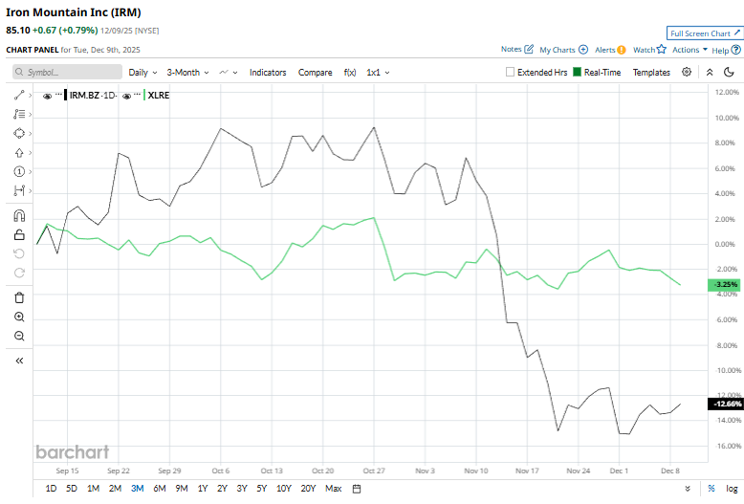The width and height of the screenshot is (744, 504).
Task: Toggle percent scale mode
Action: pos(711,489)
